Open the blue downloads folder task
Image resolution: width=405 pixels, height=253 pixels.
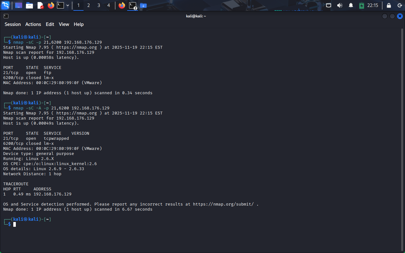pyautogui.click(x=143, y=5)
